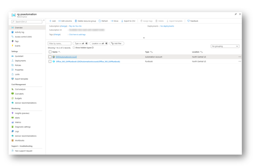This screenshot has width=254, height=167.
Task: Open Advisor recommendations under Cost Management
Action: click(x=25, y=103)
